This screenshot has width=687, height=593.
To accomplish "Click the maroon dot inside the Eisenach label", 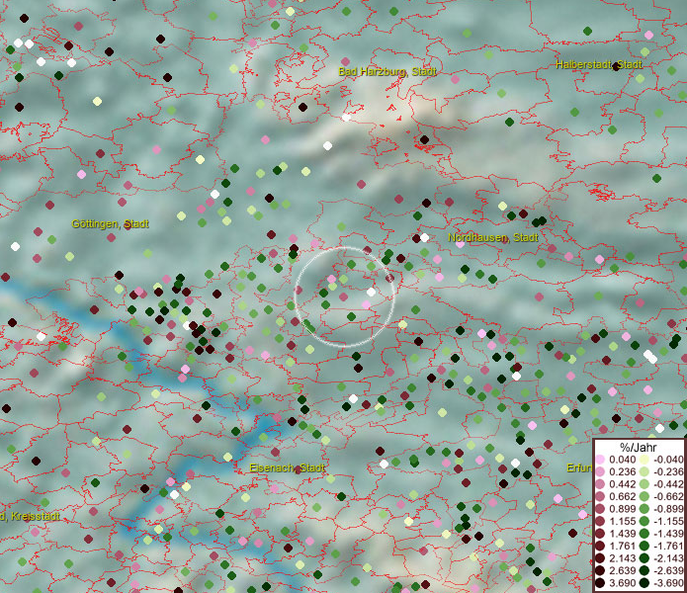I will pyautogui.click(x=298, y=469).
